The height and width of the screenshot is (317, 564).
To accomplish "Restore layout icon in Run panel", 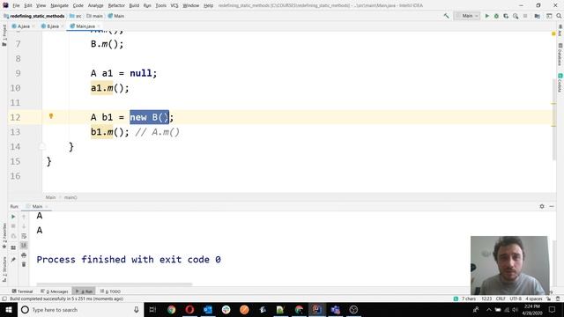I will click(x=13, y=247).
